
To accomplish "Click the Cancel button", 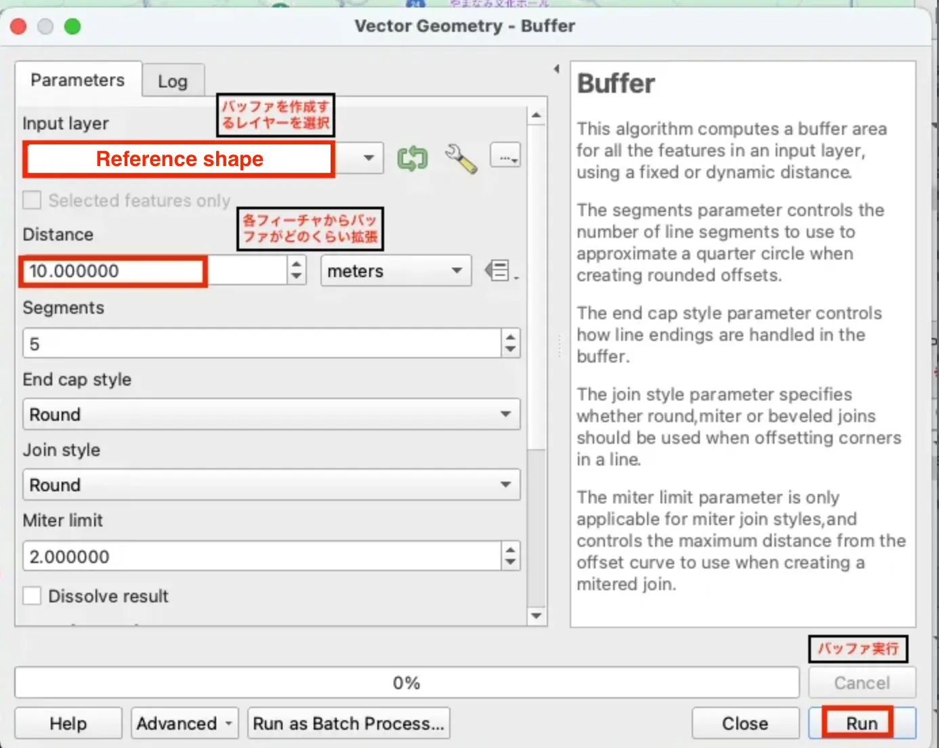I will pyautogui.click(x=862, y=683).
